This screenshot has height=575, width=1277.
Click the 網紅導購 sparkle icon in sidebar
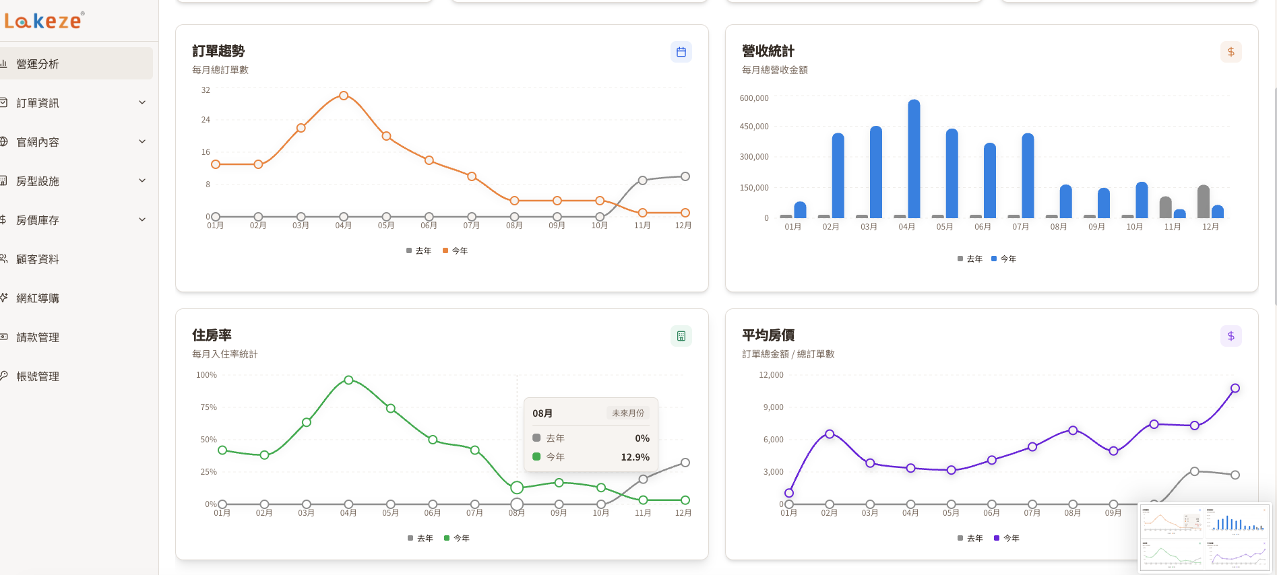point(3,298)
